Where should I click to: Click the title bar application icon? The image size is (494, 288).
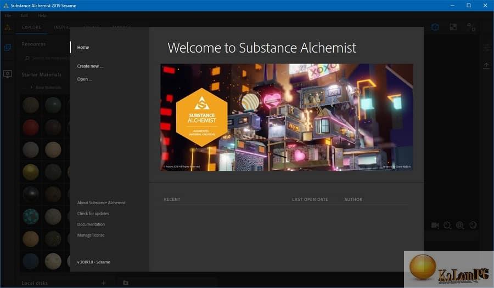click(x=5, y=5)
